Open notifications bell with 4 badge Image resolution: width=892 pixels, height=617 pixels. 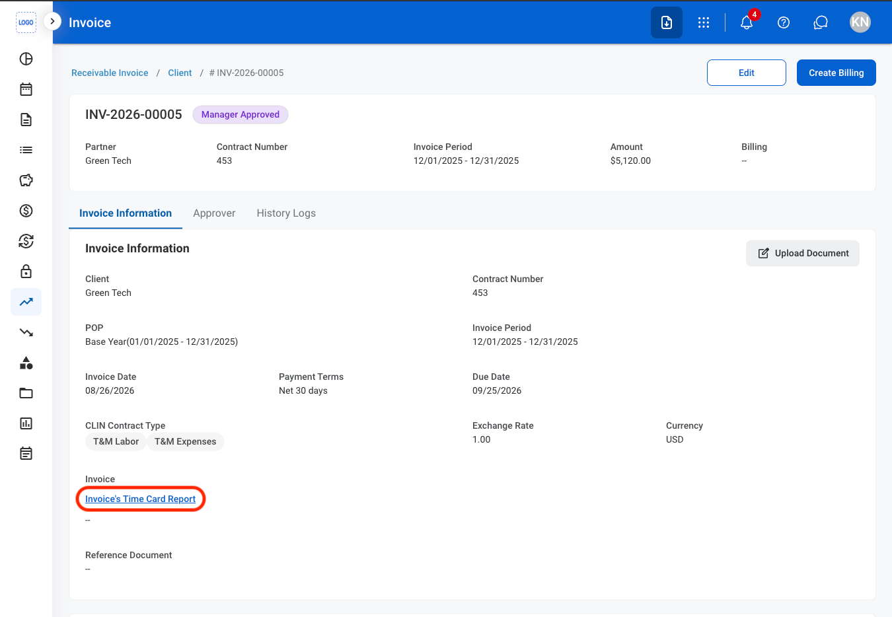click(747, 22)
